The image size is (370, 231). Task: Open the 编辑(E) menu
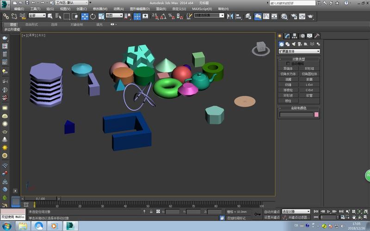tap(19, 9)
